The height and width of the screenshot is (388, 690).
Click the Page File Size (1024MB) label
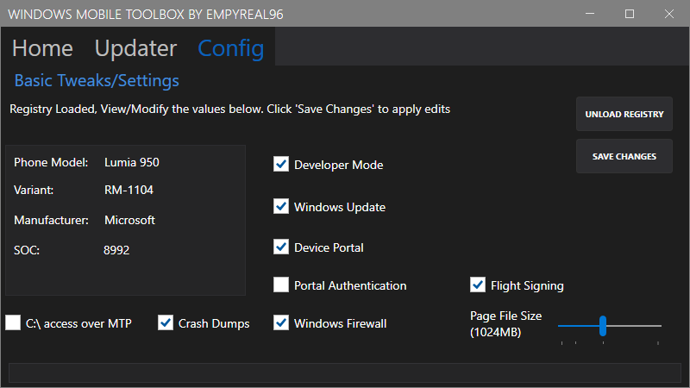tap(505, 324)
